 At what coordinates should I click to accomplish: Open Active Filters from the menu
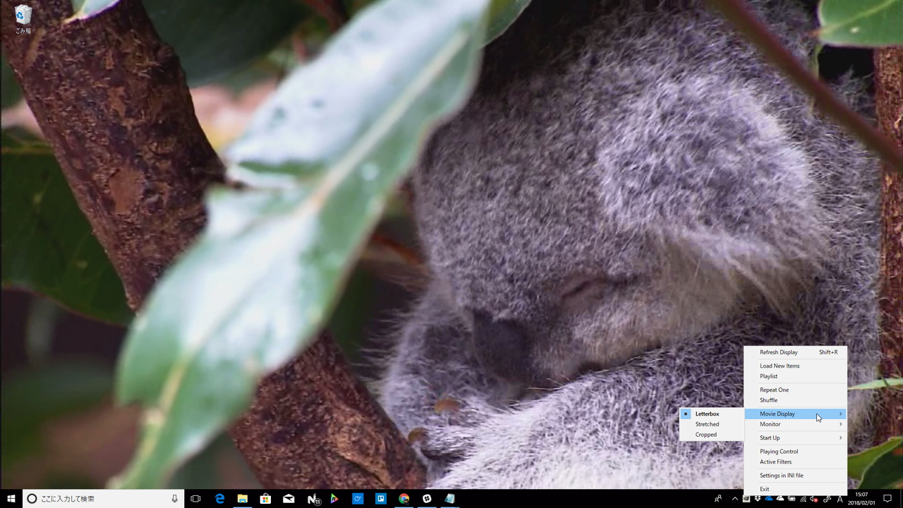pyautogui.click(x=796, y=461)
